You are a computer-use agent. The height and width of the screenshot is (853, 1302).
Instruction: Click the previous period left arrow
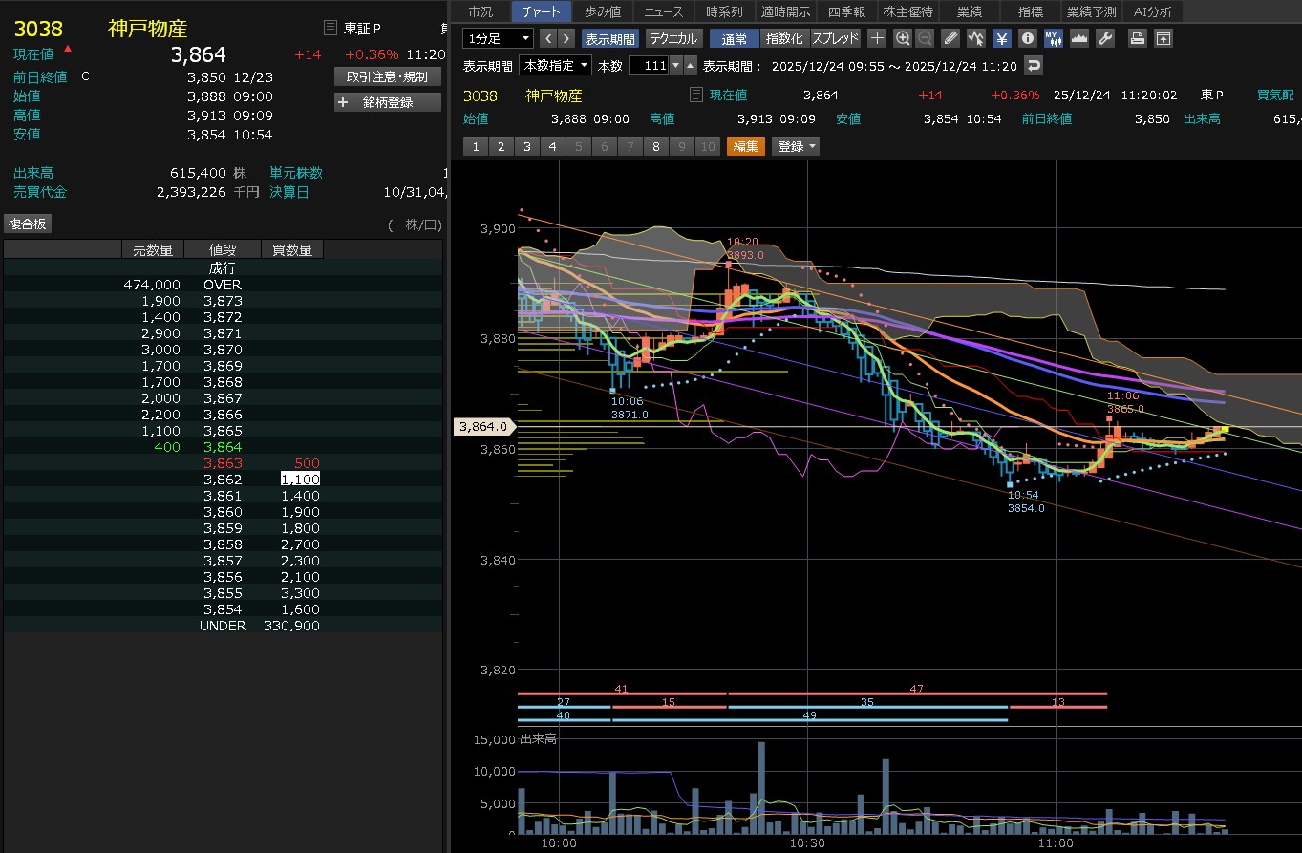547,38
